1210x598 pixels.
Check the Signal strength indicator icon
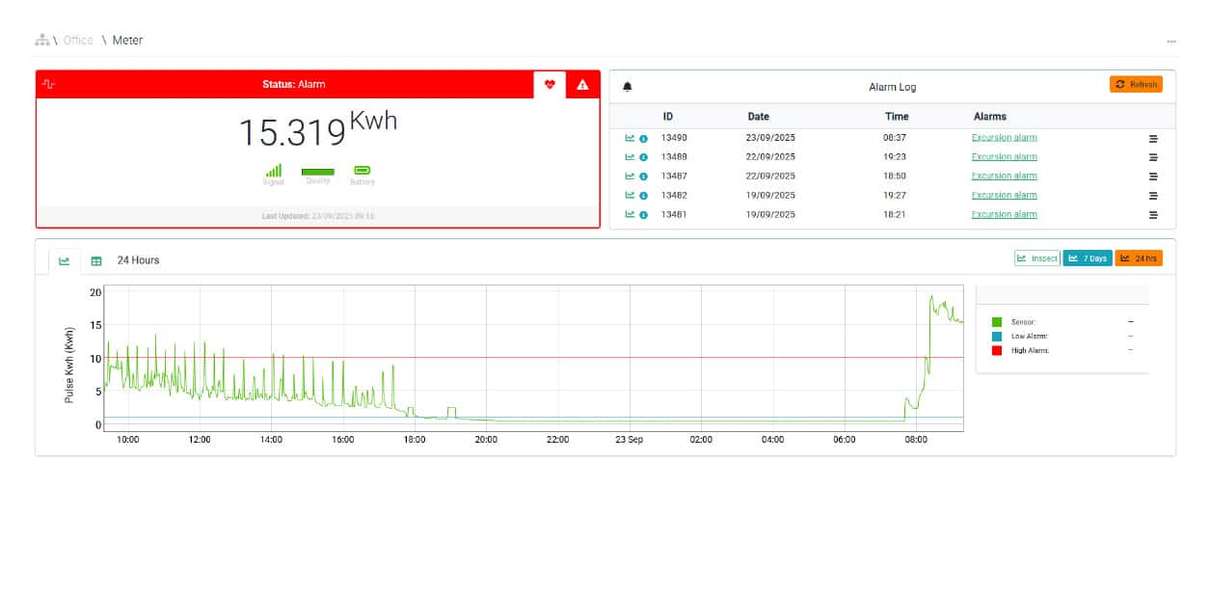tap(274, 169)
